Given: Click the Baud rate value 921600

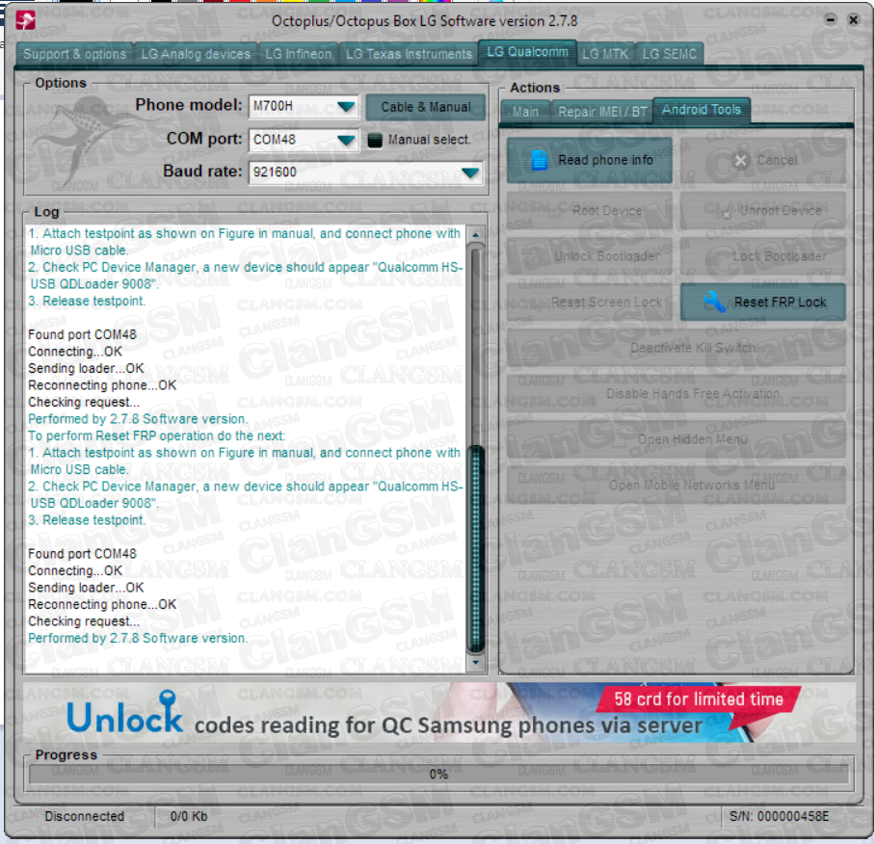Looking at the screenshot, I should tap(275, 172).
